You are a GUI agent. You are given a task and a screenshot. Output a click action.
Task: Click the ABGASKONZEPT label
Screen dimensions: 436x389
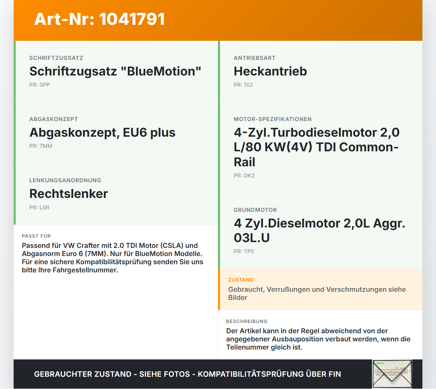[x=54, y=119]
